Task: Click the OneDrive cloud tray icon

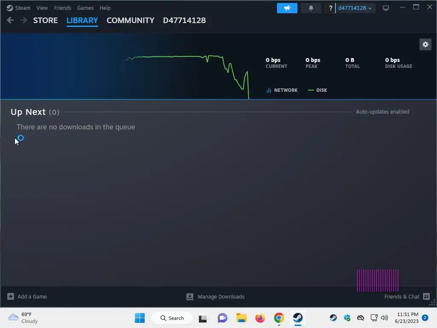Action: point(361,318)
